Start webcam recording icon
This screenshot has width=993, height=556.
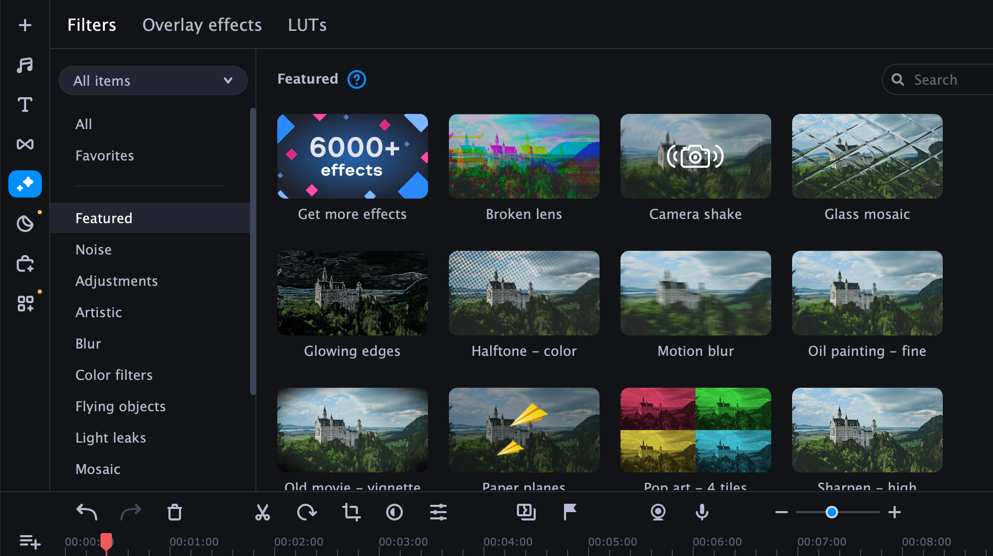(658, 512)
